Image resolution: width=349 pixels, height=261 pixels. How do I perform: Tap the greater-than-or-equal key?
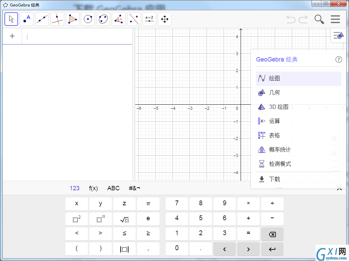pos(148,234)
